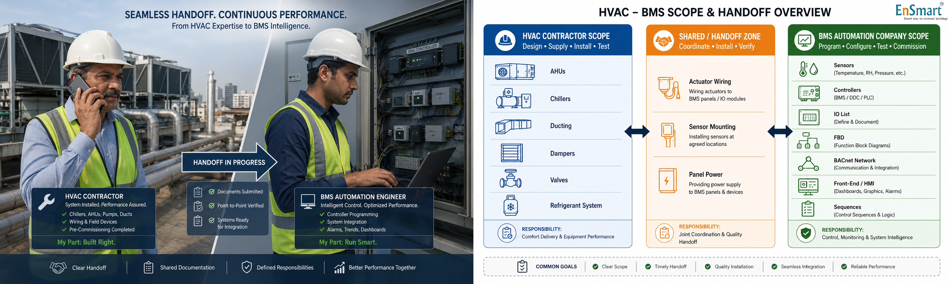The image size is (950, 284).
Task: Click the HVAC – BMS SCOPE & HANDOFF OVERVIEW title
Action: pyautogui.click(x=714, y=13)
